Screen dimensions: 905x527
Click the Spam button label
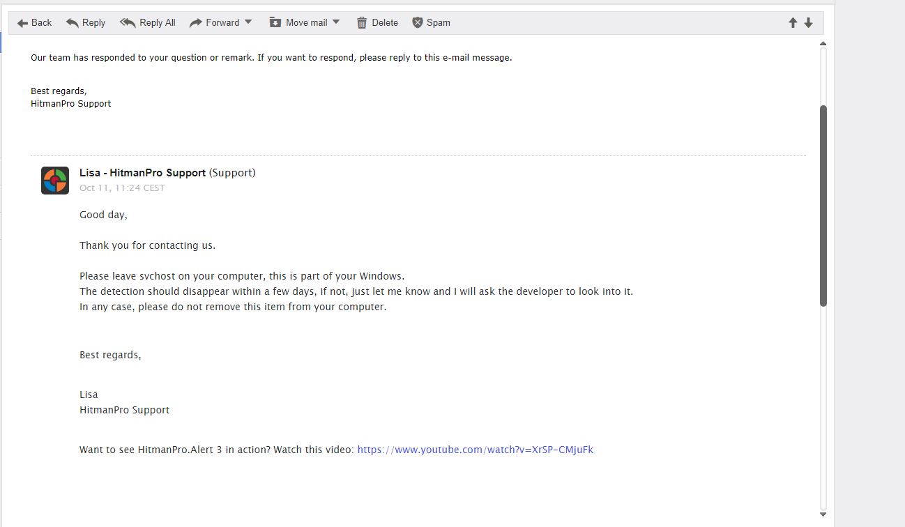pos(439,23)
